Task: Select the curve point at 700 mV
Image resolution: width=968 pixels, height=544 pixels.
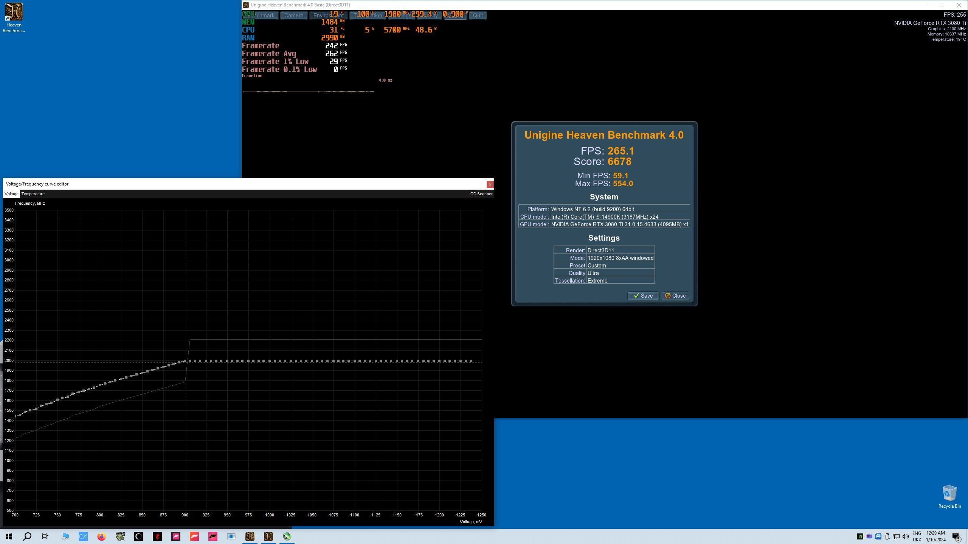Action: click(x=16, y=417)
